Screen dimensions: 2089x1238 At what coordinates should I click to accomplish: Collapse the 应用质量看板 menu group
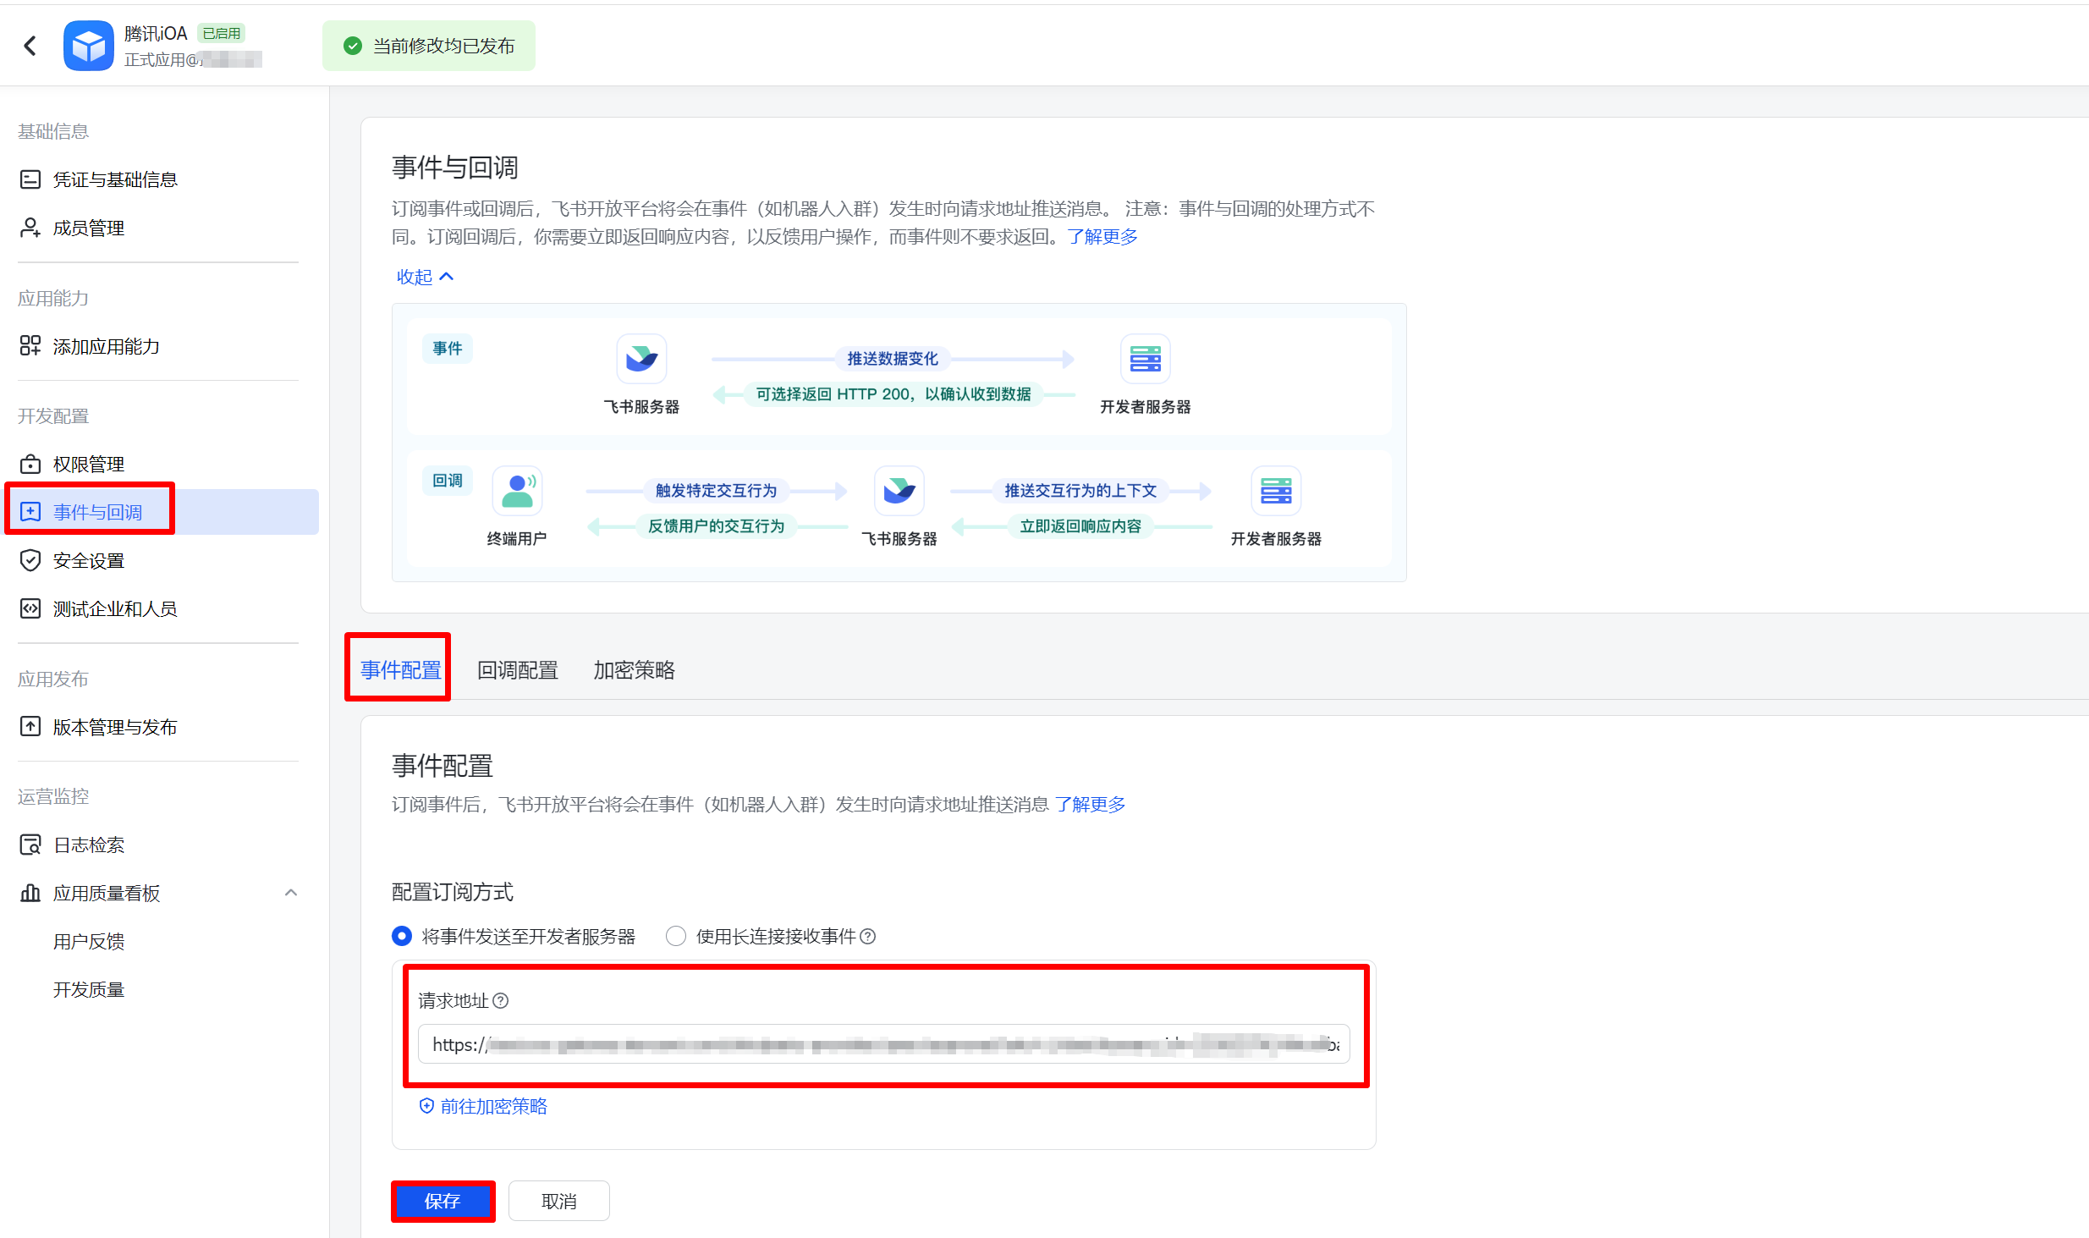pyautogui.click(x=291, y=893)
